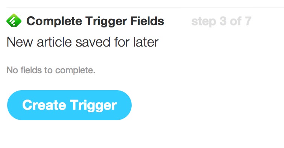Click the word fields in the gray message
Screen dimensions: 284x148
(x=31, y=70)
